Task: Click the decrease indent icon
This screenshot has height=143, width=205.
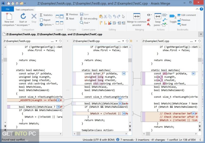Action: pyautogui.click(x=119, y=23)
